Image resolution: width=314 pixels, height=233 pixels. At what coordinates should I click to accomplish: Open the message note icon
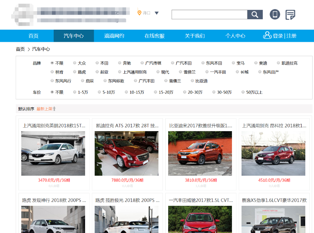pyautogui.click(x=290, y=15)
